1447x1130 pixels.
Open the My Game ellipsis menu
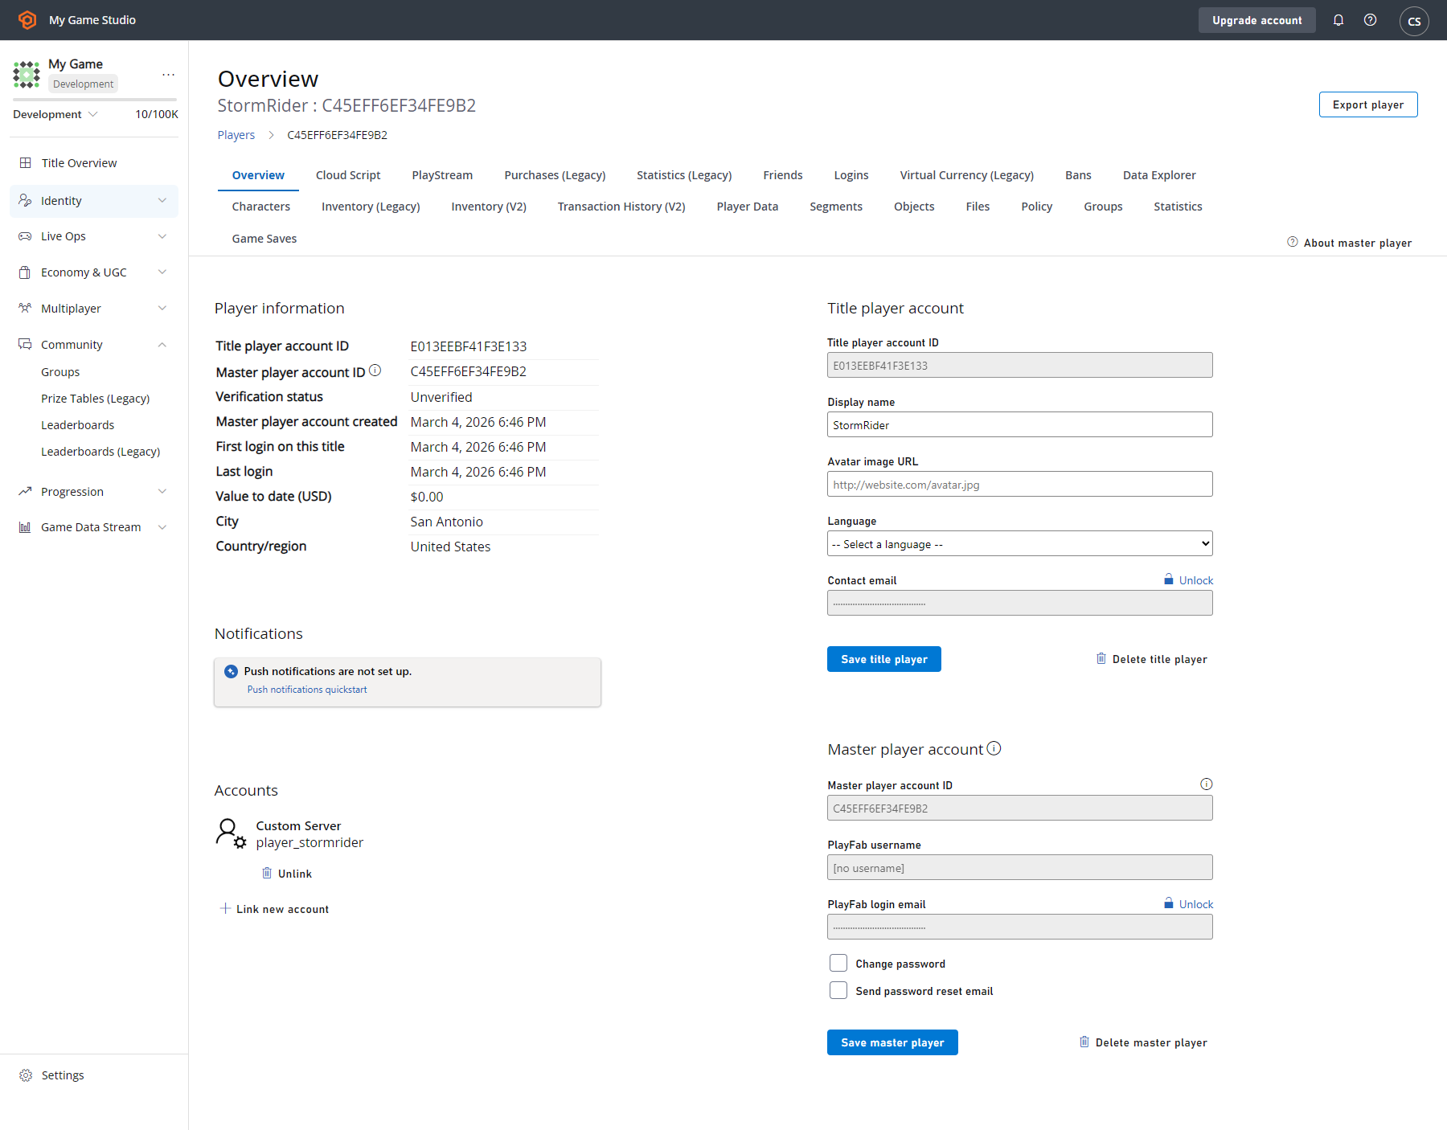tap(168, 74)
